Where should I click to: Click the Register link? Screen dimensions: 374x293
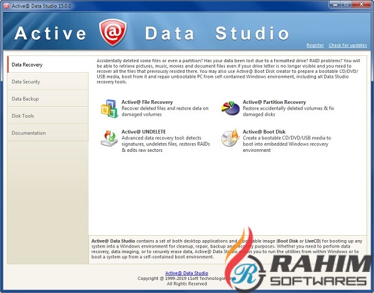click(315, 45)
